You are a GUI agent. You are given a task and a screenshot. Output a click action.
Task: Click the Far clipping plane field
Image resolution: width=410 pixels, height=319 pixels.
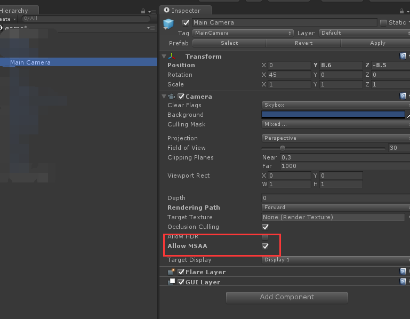345,166
